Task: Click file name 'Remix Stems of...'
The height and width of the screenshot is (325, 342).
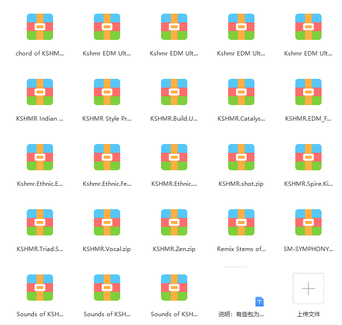Action: tap(241, 249)
